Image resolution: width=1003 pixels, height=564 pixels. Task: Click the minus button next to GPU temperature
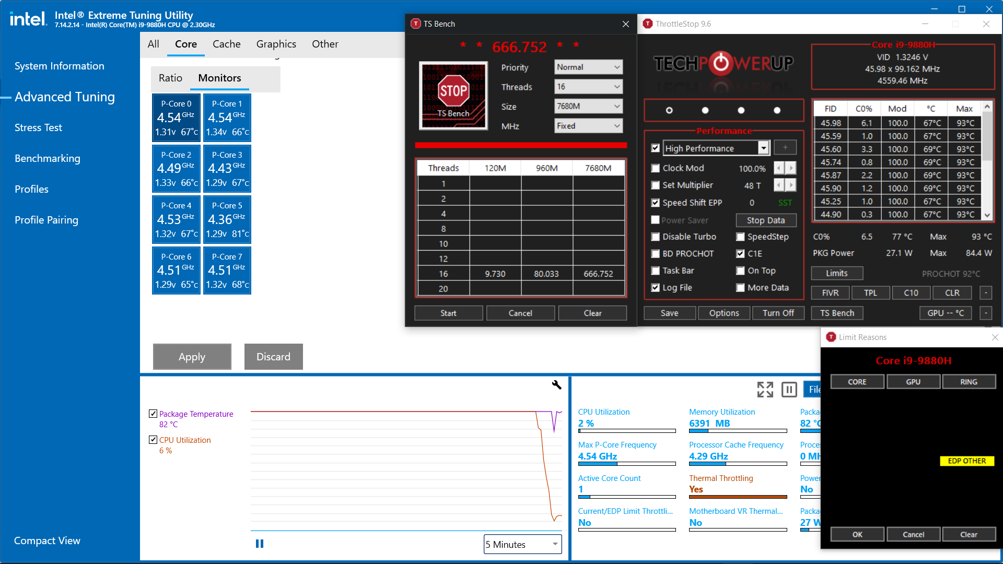[x=986, y=313]
